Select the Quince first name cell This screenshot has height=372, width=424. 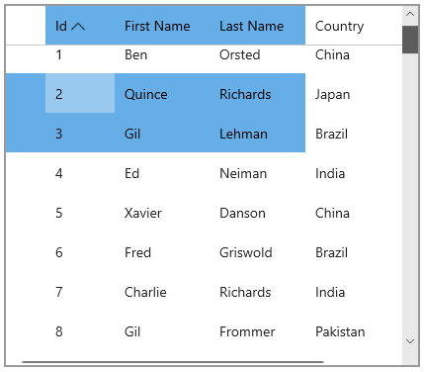click(162, 93)
